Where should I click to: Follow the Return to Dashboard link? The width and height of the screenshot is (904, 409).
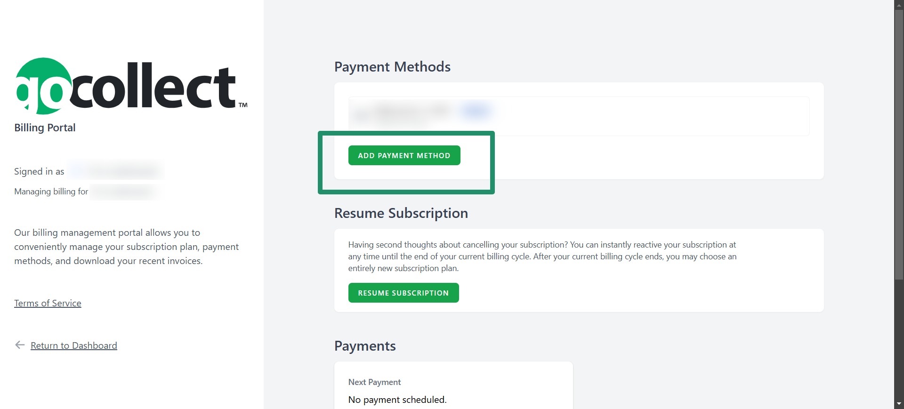click(74, 345)
